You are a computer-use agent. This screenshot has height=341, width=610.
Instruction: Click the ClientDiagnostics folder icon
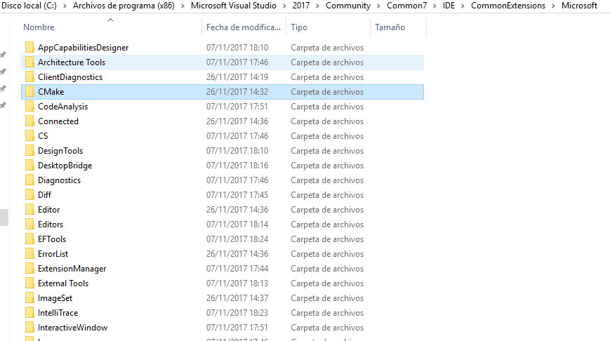(x=29, y=77)
